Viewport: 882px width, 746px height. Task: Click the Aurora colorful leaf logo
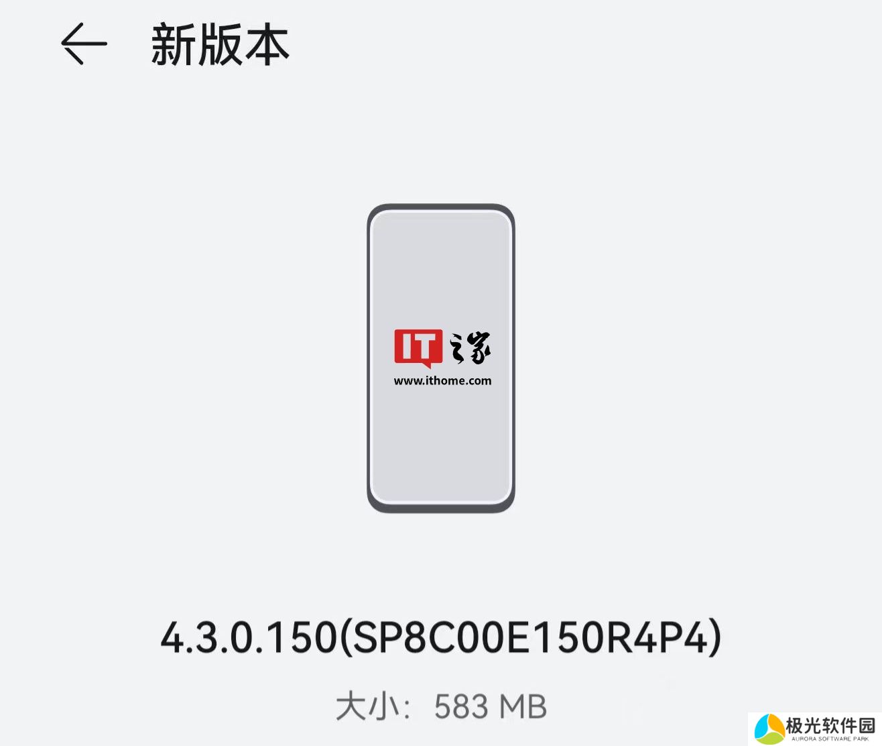[769, 729]
